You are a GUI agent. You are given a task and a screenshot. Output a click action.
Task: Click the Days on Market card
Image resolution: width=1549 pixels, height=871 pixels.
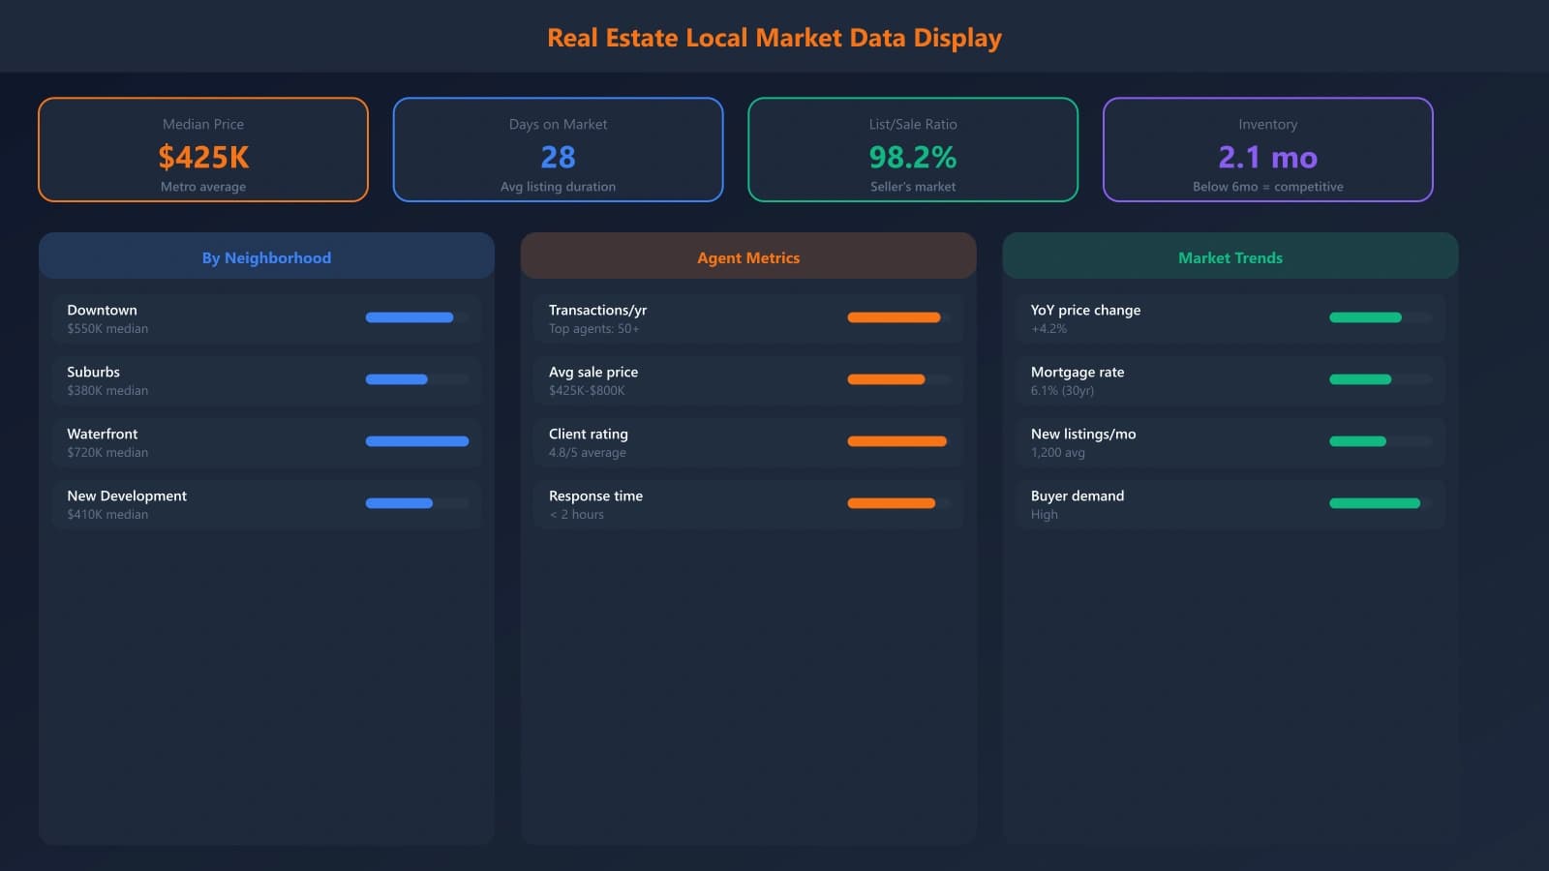pyautogui.click(x=558, y=150)
